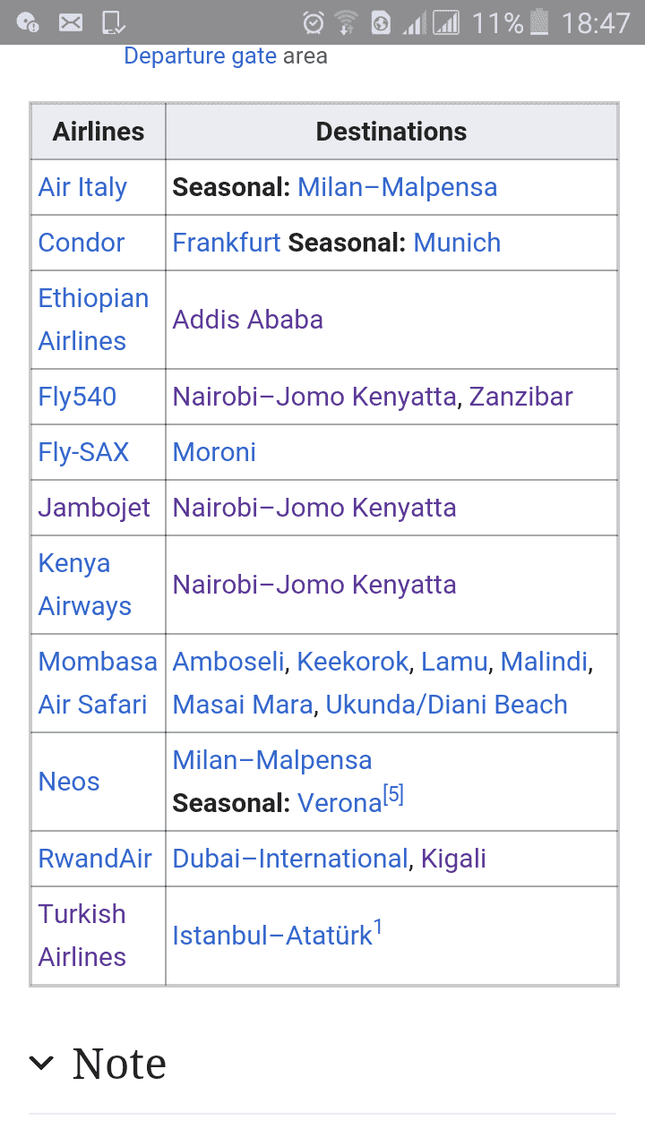Go to the Condor airline page
The height and width of the screenshot is (1146, 645).
pyautogui.click(x=82, y=243)
